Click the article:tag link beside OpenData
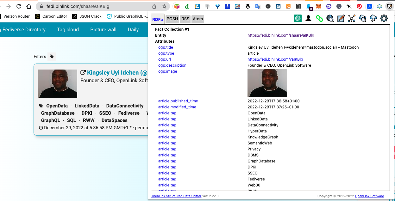 167,113
